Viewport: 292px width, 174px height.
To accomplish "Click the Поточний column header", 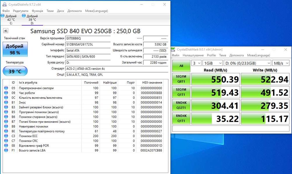I will [x=91, y=82].
